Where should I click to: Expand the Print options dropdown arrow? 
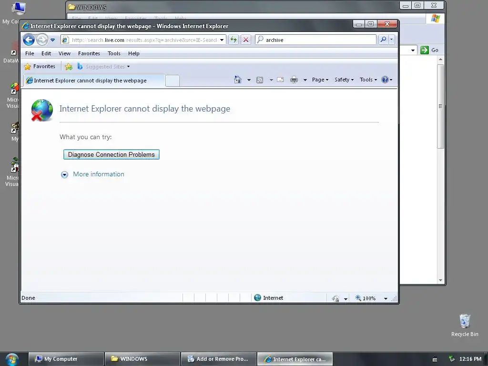coord(305,80)
